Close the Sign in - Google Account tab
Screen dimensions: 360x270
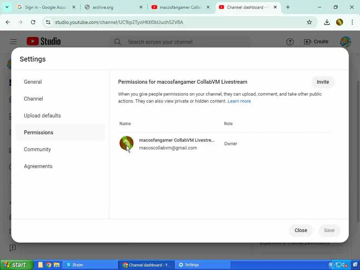tap(74, 7)
